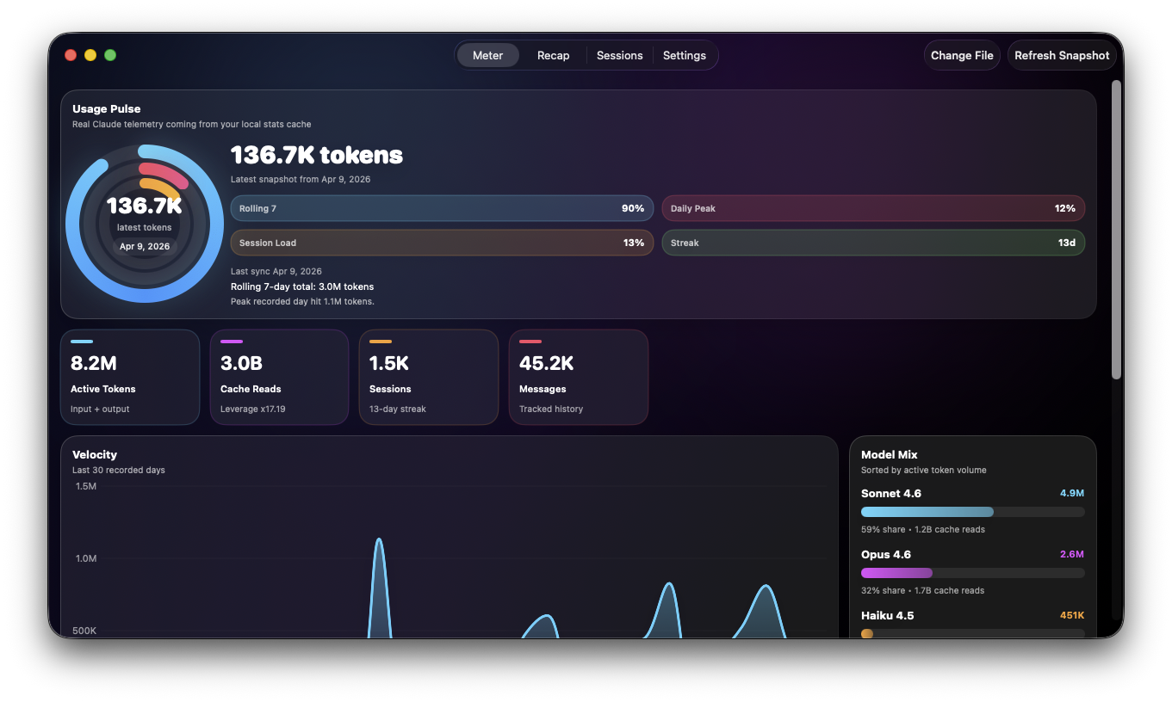Open the Recap tab
Screen dimensions: 1172x702
[553, 55]
